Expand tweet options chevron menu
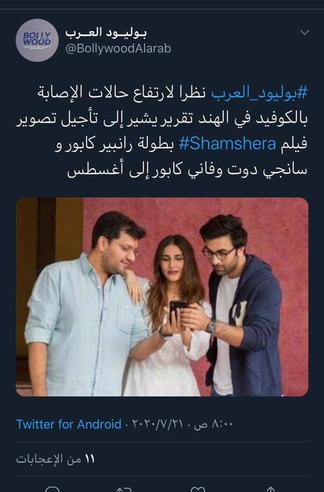 (x=305, y=32)
